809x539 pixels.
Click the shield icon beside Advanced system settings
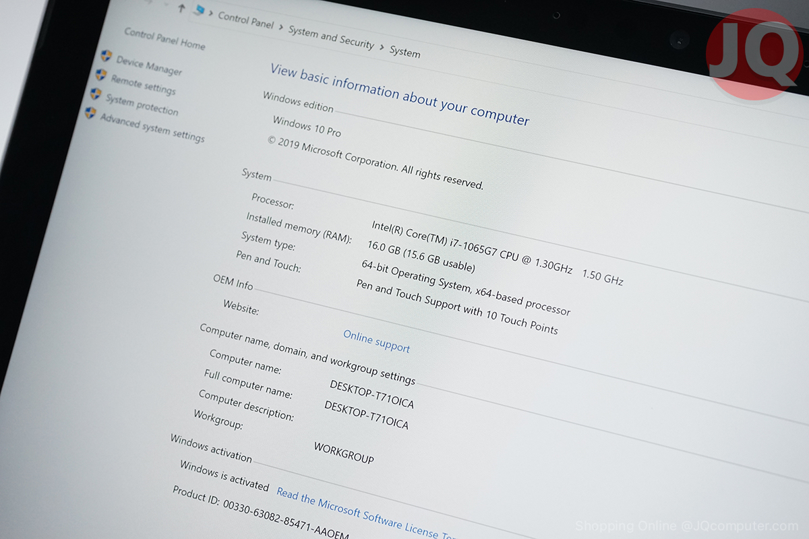click(90, 113)
